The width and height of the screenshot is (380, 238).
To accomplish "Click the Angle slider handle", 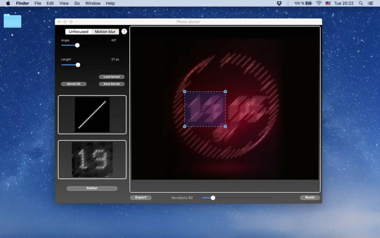I will pos(77,45).
